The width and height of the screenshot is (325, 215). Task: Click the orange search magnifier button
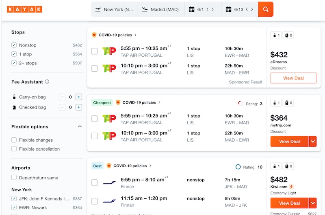[x=266, y=9]
